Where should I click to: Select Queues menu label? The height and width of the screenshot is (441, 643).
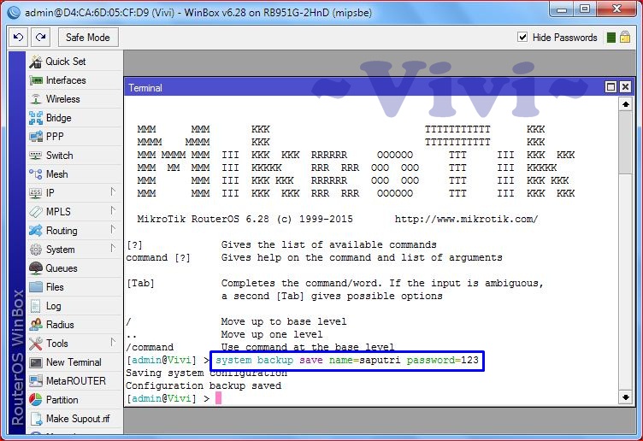(62, 268)
